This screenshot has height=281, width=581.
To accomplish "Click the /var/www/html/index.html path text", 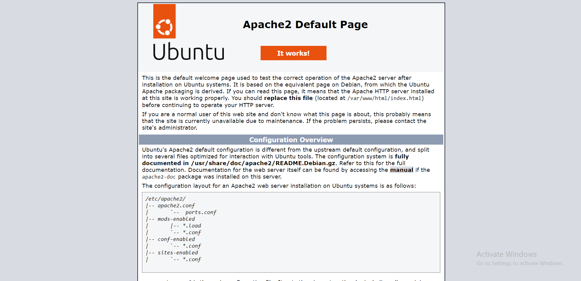I will [x=384, y=98].
